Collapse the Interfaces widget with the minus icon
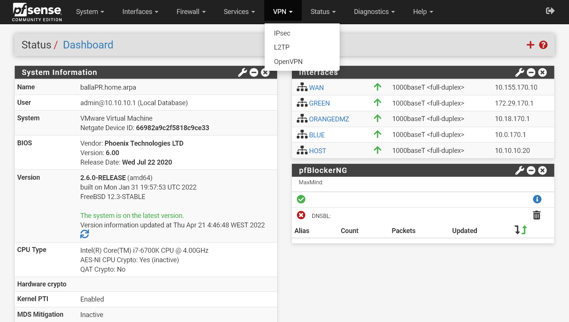The image size is (569, 322). point(531,72)
